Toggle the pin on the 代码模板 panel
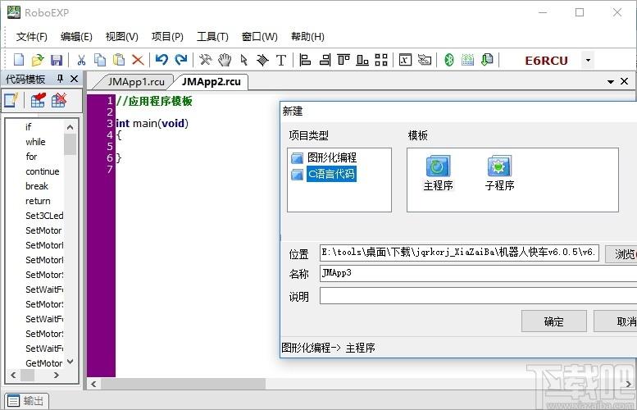This screenshot has height=410, width=637. [x=60, y=79]
